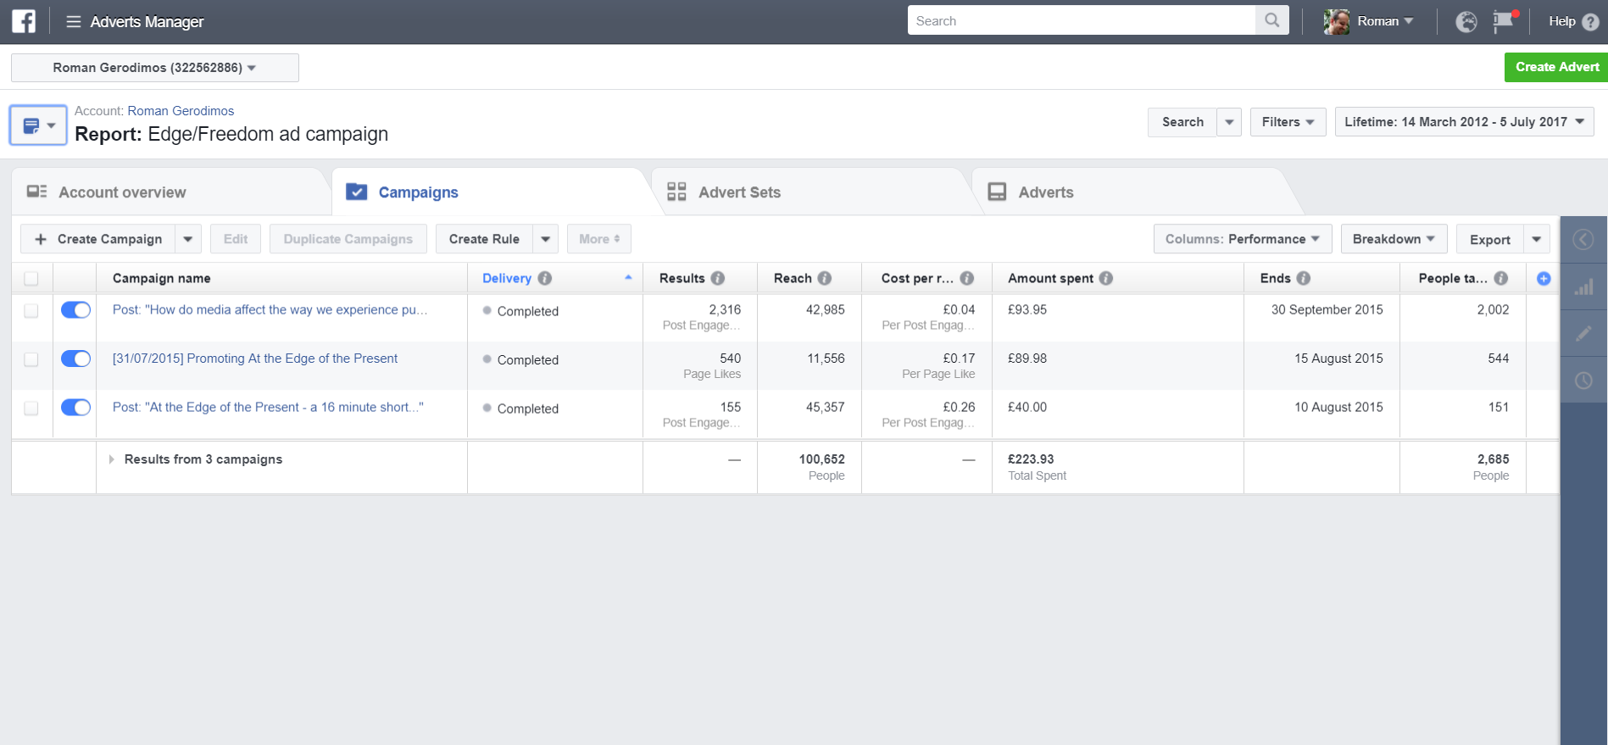Open the globe notifications icon

click(x=1466, y=22)
